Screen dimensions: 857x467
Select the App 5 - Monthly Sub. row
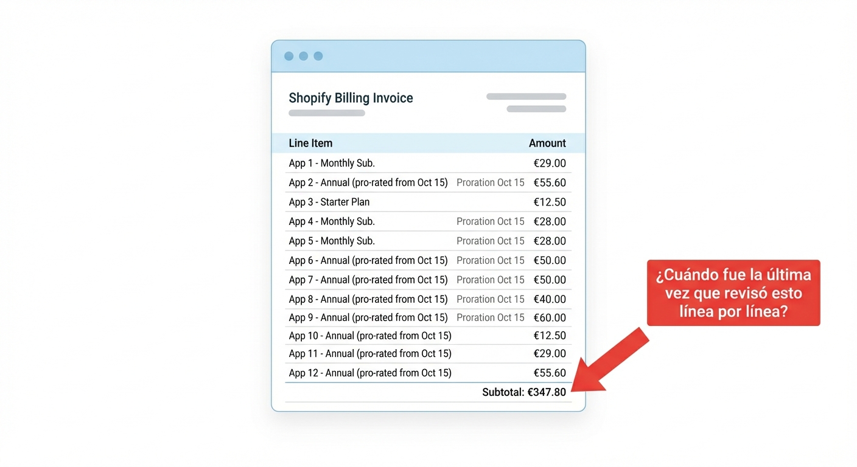click(x=428, y=241)
